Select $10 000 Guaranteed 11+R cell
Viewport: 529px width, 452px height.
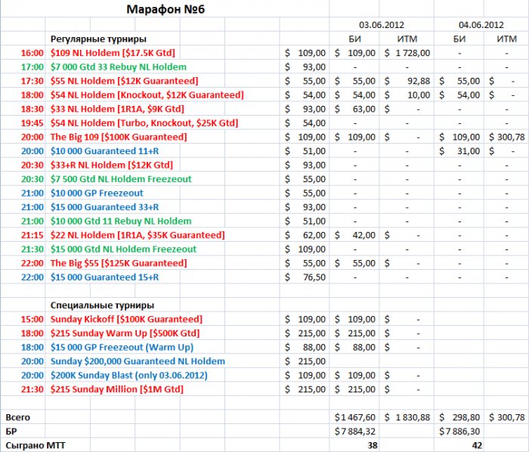click(104, 151)
